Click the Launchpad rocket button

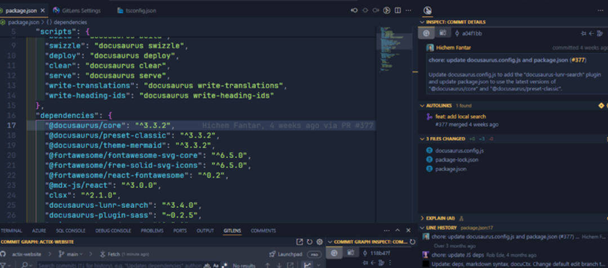[286, 254]
